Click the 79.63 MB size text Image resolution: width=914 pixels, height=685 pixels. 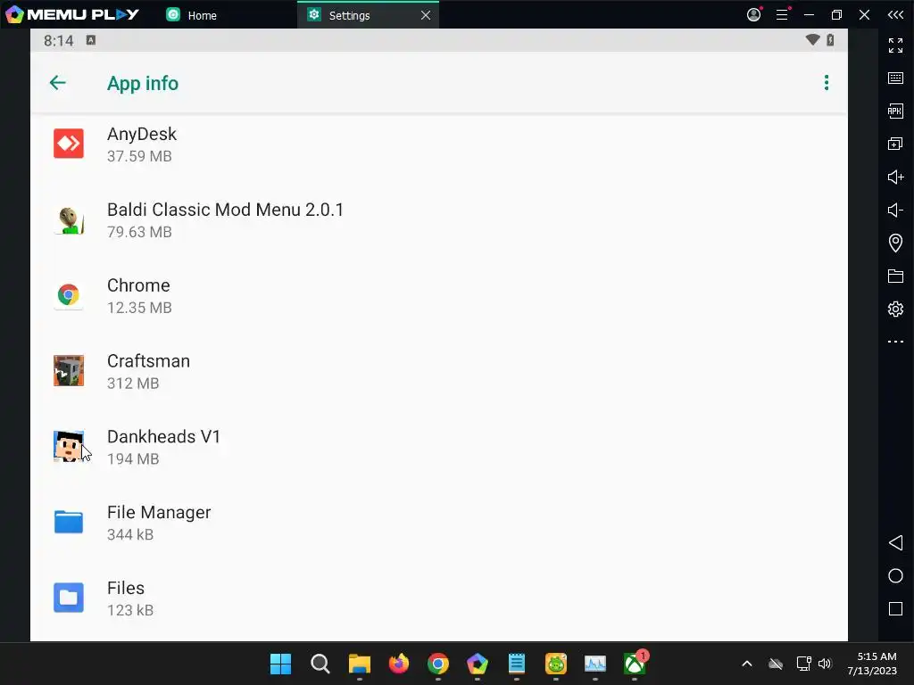click(x=139, y=232)
